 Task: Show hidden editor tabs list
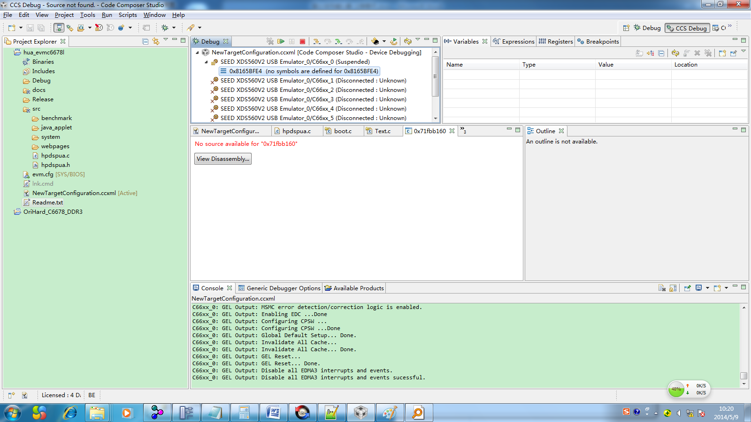463,130
